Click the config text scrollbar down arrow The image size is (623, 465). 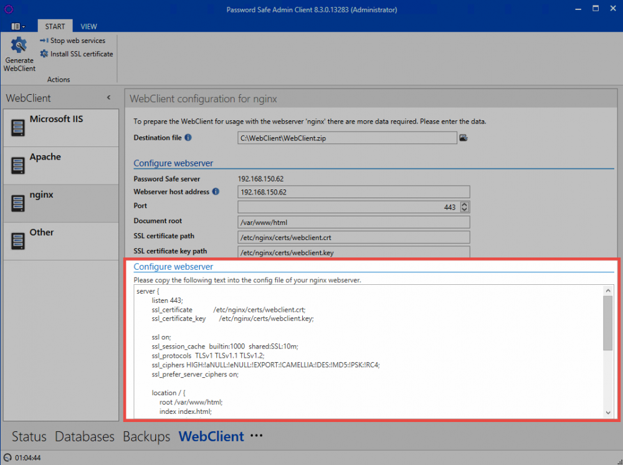[608, 413]
